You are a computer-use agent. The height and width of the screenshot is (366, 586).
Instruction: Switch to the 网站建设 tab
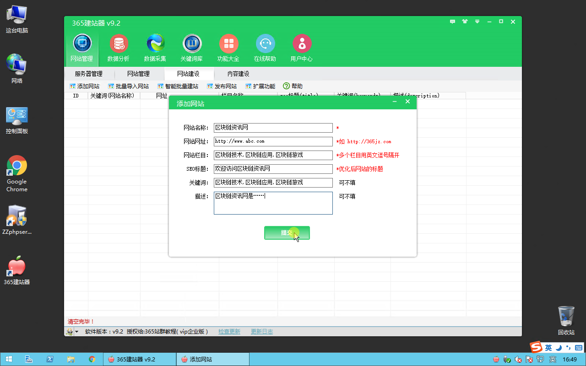[188, 74]
